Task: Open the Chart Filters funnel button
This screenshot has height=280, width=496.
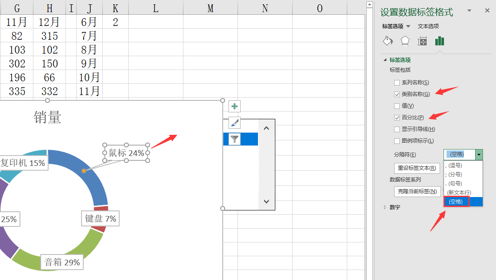Action: pyautogui.click(x=235, y=139)
